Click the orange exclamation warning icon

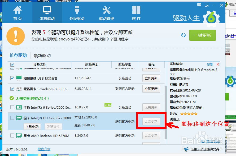tap(16, 36)
